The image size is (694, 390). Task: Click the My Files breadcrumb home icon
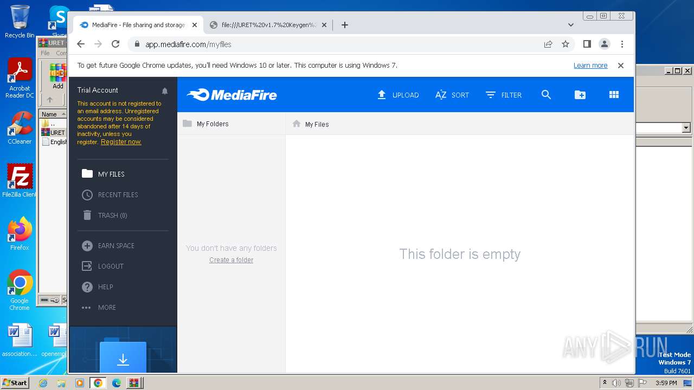click(297, 124)
